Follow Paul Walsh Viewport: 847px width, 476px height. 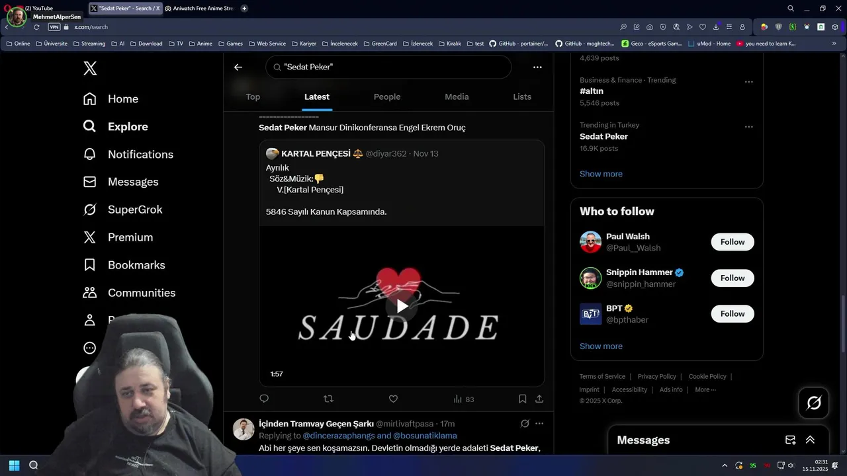733,242
